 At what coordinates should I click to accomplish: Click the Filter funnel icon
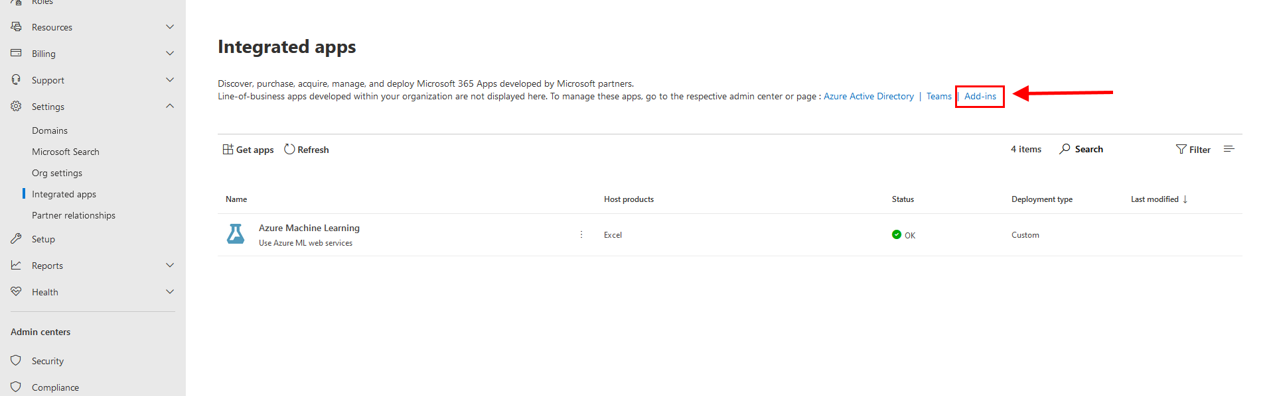[x=1181, y=149]
